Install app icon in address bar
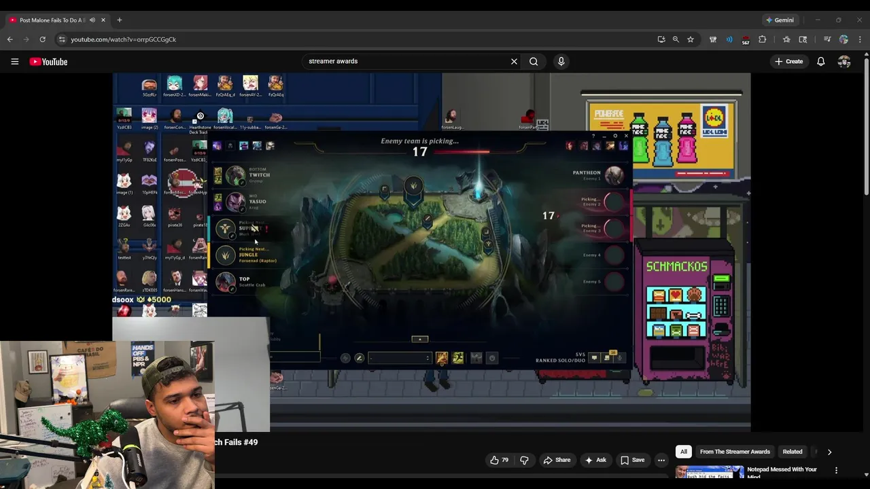The height and width of the screenshot is (489, 870). tap(661, 39)
